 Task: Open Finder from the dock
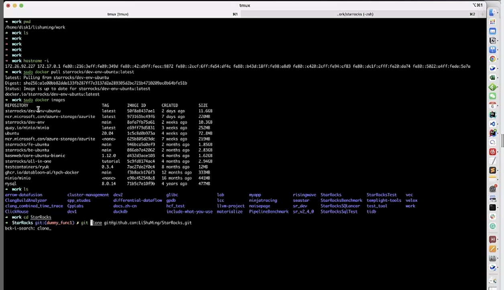click(492, 12)
